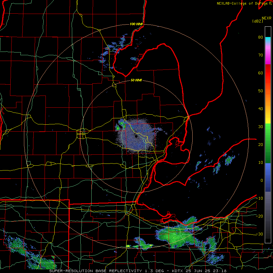Screen dimensions: 273x273
Task: Click the NEXR label above the color scale
Action: (x=267, y=18)
